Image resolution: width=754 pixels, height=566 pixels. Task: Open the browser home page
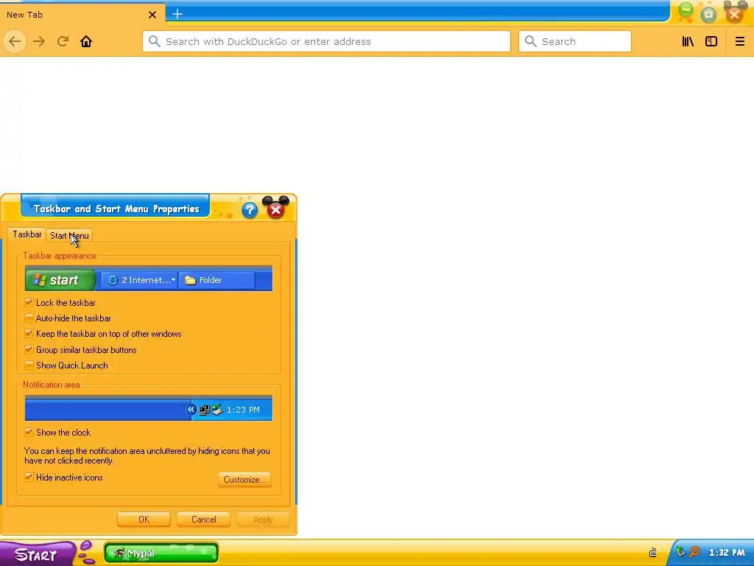point(86,41)
